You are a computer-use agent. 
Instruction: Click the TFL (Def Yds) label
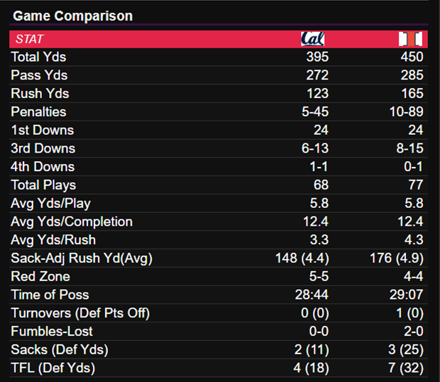point(53,368)
